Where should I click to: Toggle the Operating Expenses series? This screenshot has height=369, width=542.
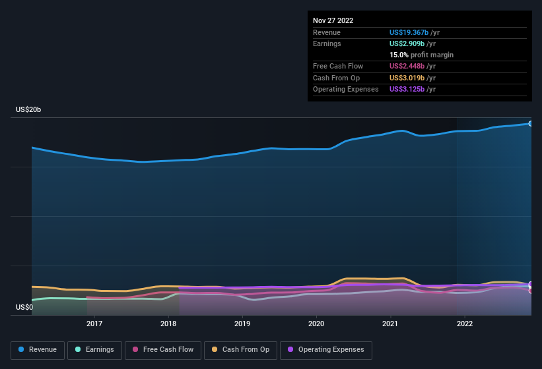tap(325, 350)
